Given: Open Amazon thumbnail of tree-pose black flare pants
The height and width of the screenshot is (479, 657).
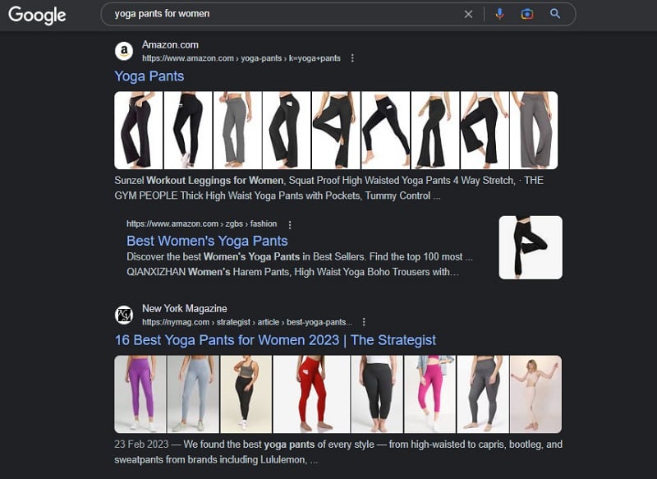Looking at the screenshot, I should point(336,131).
